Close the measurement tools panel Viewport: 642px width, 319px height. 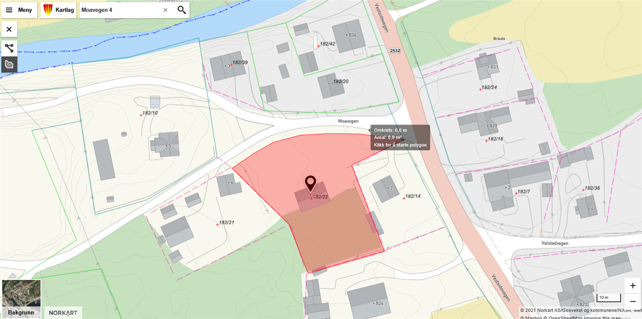(9, 29)
